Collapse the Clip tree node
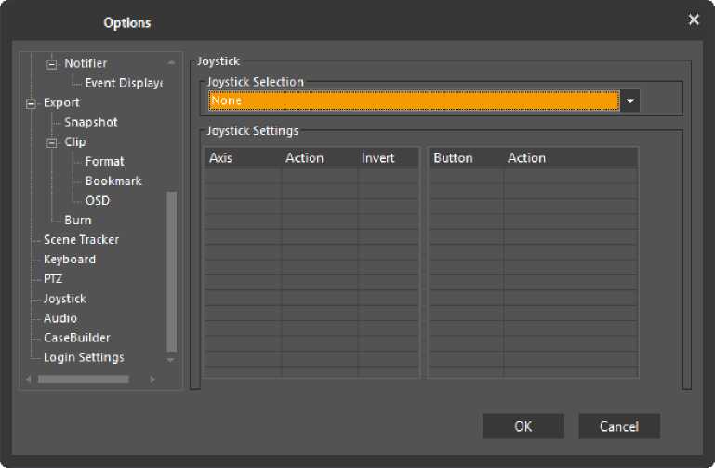This screenshot has width=715, height=468. (52, 142)
